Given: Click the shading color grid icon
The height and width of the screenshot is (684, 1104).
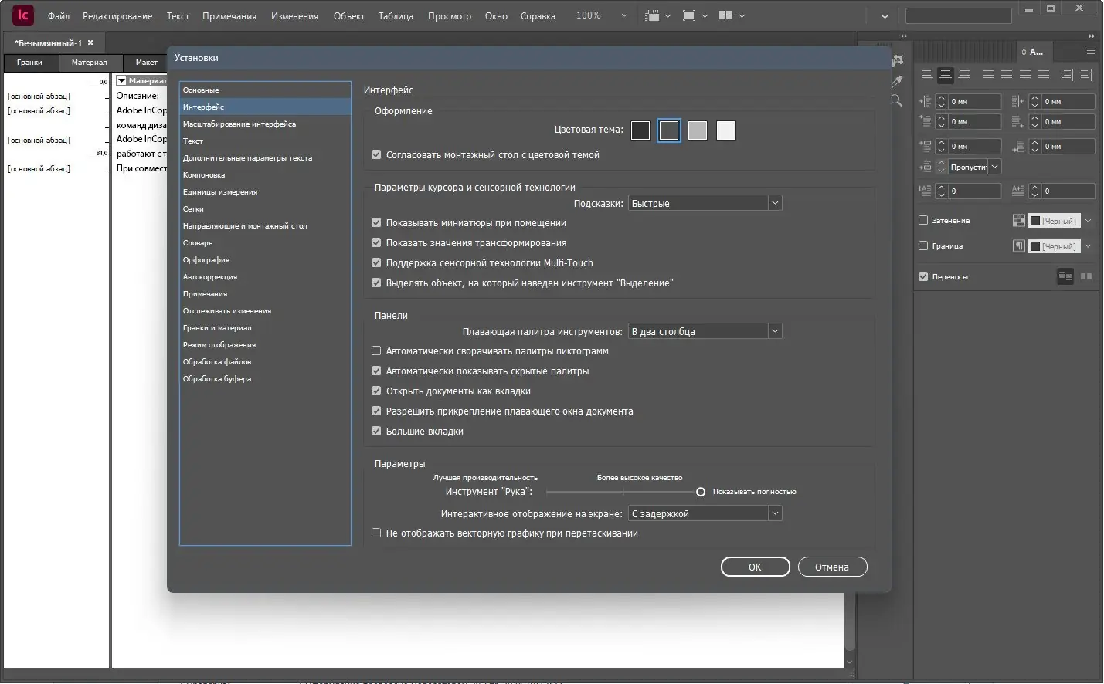Looking at the screenshot, I should 1019,221.
